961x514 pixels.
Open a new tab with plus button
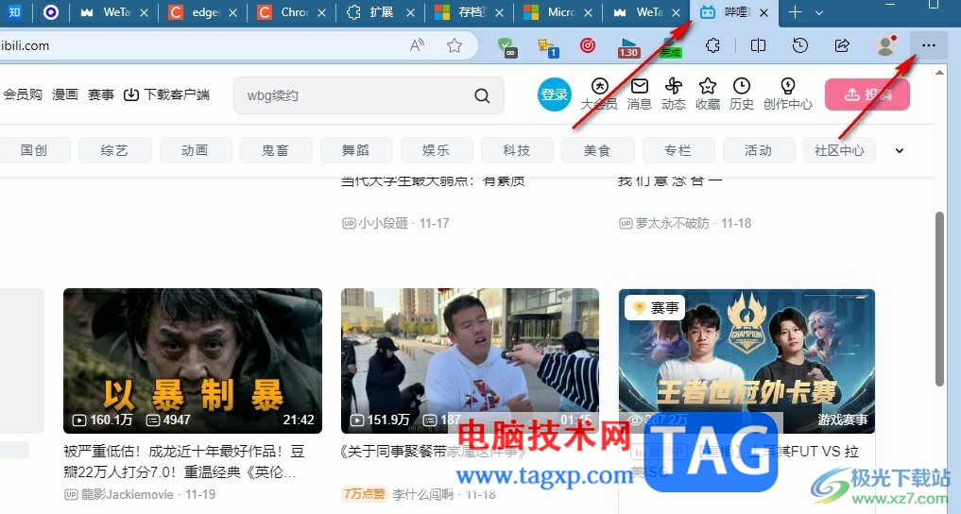point(795,12)
